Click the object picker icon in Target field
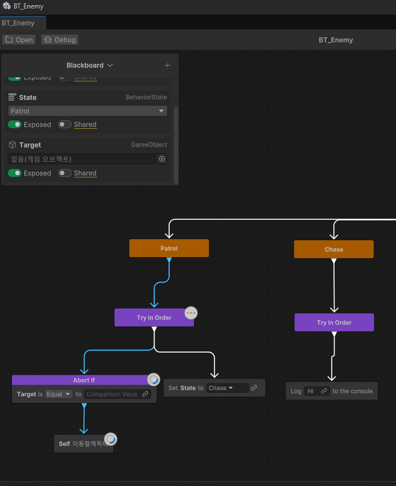The width and height of the screenshot is (396, 486). click(162, 159)
